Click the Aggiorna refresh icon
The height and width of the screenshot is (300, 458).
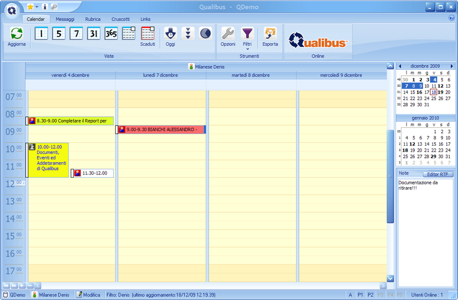16,34
